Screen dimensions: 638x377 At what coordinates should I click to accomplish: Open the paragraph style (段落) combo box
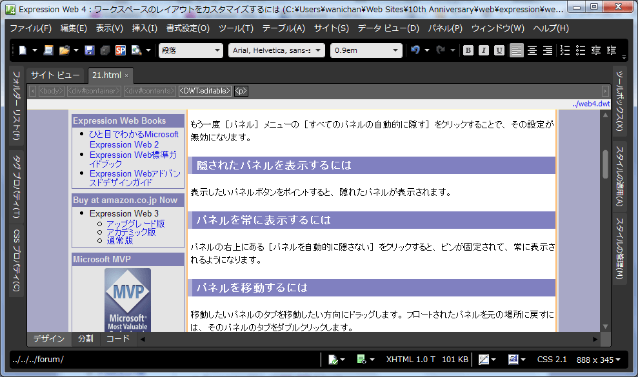point(191,50)
